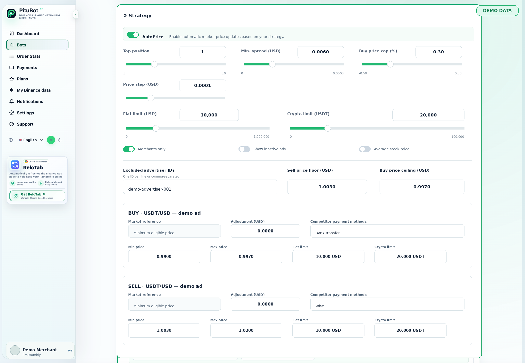This screenshot has width=525, height=363.
Task: Expand the English language dropdown
Action: [x=31, y=140]
